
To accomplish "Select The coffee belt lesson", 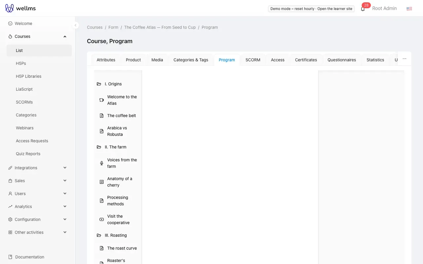I will pos(122,115).
